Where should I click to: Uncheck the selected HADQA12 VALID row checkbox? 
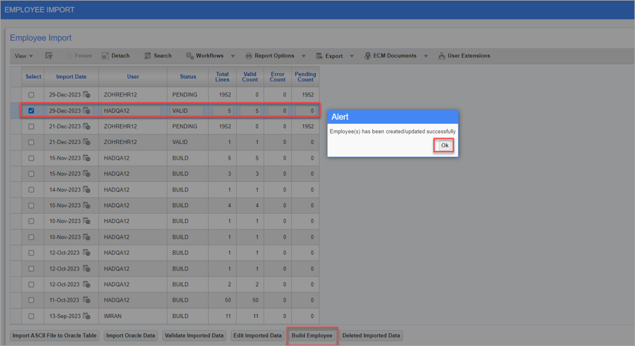tap(31, 111)
